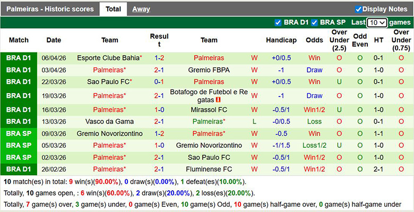Viewport: 414px width, 212px height.
Task: Switch to the Total tab
Action: (x=113, y=9)
